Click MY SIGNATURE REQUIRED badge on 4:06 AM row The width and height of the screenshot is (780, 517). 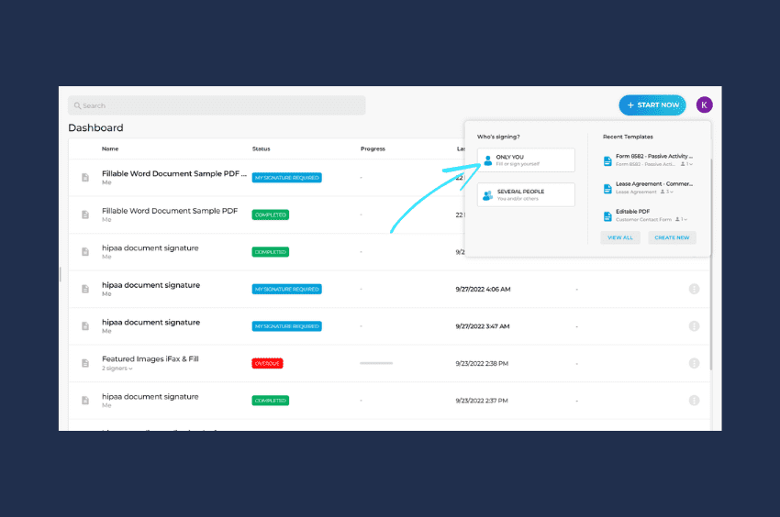click(x=286, y=289)
